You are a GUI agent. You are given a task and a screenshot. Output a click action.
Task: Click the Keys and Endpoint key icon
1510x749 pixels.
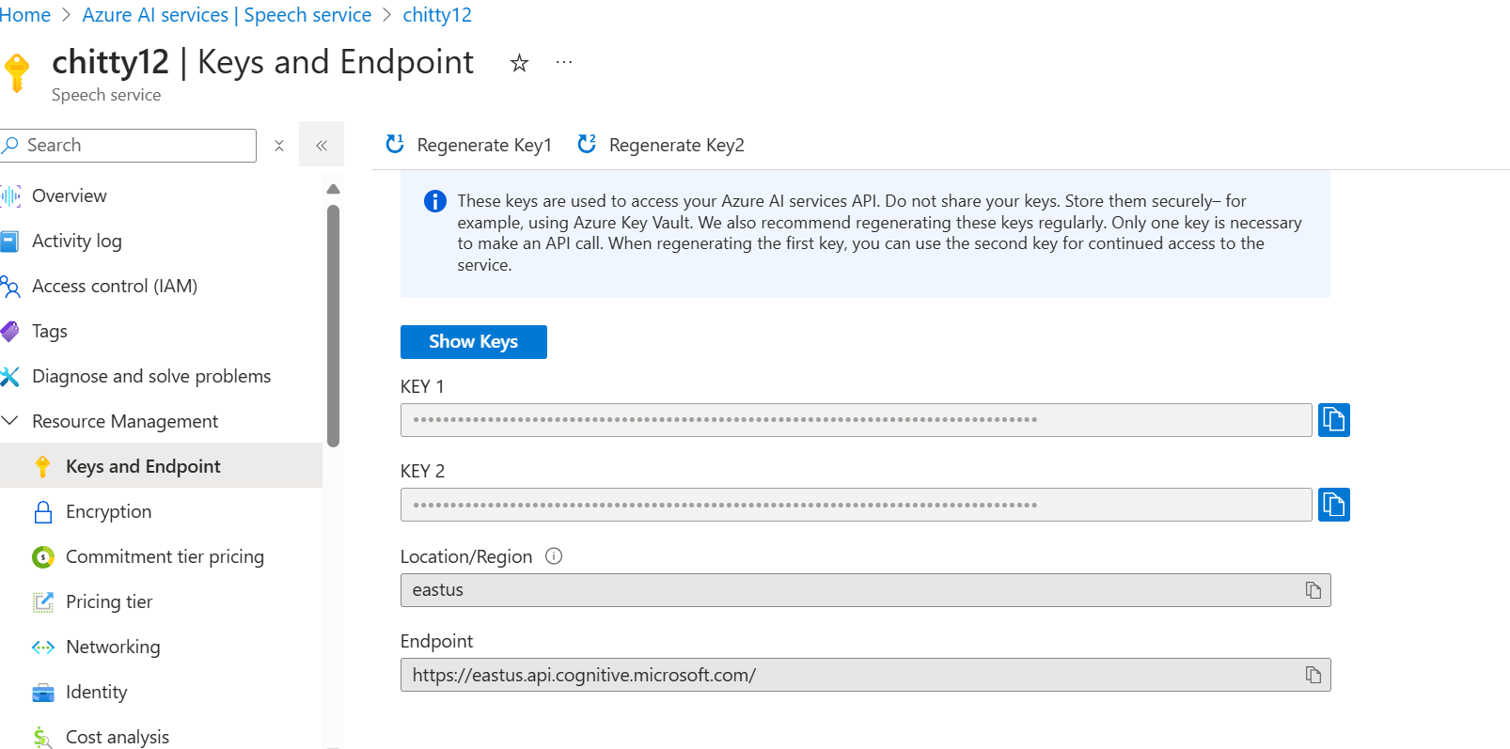click(42, 467)
